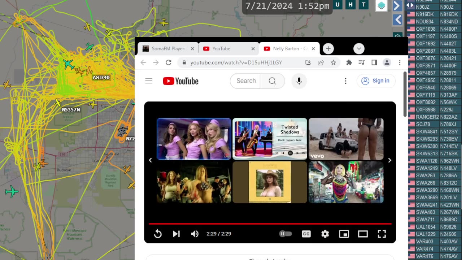
Task: Go back in browser history
Action: tap(143, 62)
